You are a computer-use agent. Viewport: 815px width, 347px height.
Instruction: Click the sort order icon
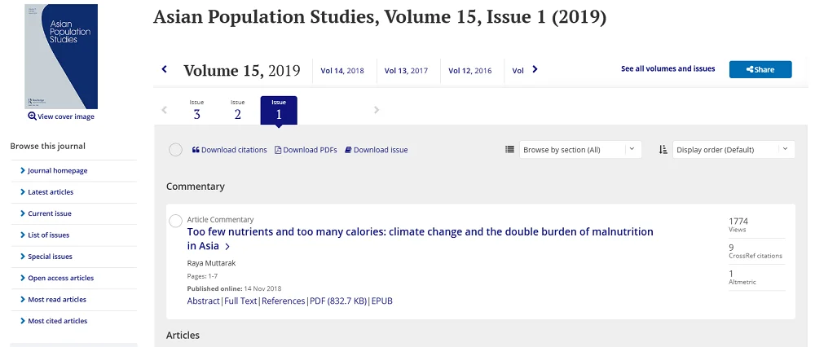(x=663, y=150)
